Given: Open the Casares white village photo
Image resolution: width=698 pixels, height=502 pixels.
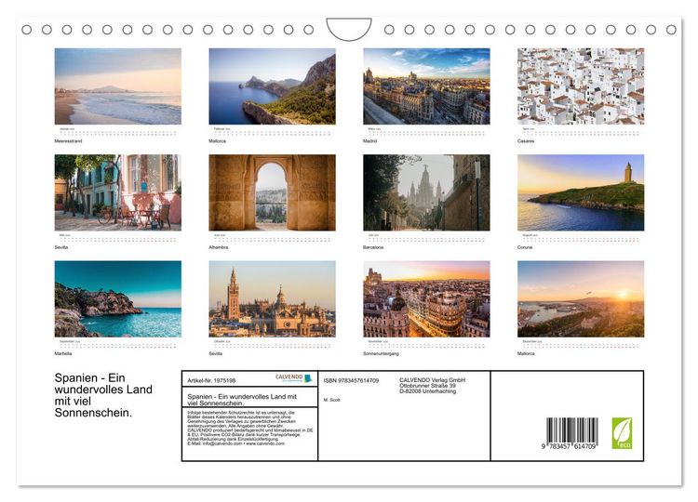Looking at the screenshot, I should pos(581,86).
